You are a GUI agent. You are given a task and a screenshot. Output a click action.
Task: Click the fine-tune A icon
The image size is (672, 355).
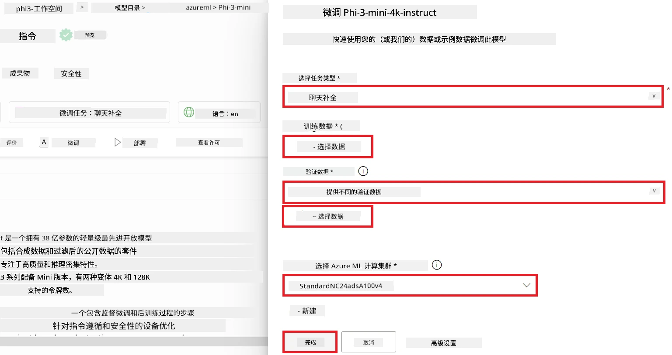tap(44, 142)
